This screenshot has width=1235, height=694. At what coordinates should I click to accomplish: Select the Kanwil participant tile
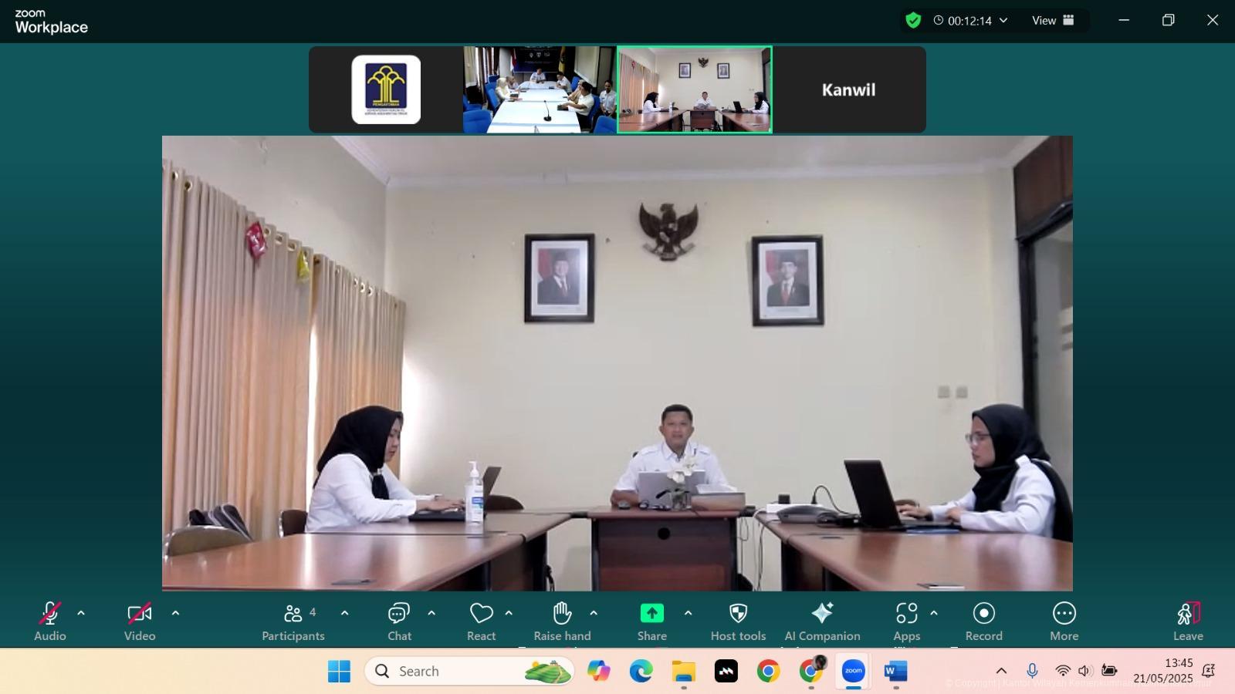click(x=849, y=89)
